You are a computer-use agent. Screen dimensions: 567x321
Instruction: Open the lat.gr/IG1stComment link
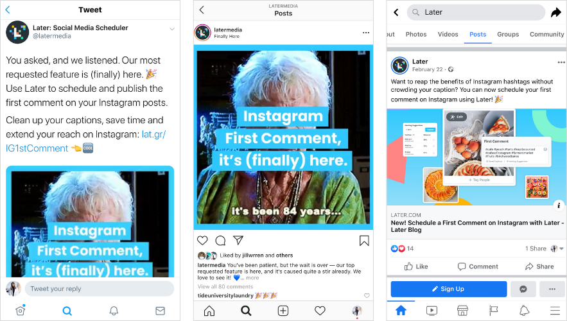tap(85, 141)
